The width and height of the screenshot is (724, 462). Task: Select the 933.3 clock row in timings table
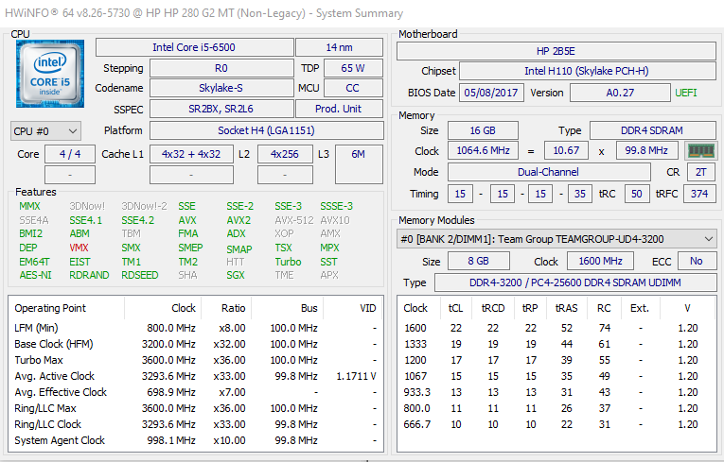(x=556, y=392)
